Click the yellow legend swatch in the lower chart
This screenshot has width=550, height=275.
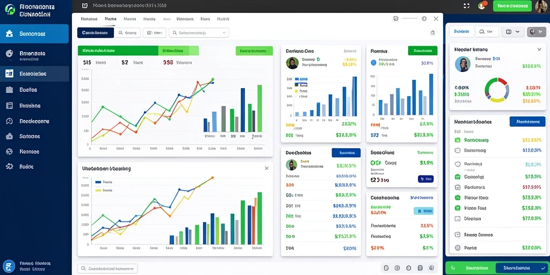[x=98, y=190]
